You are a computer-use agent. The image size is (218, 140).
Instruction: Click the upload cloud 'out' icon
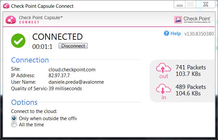tap(164, 69)
